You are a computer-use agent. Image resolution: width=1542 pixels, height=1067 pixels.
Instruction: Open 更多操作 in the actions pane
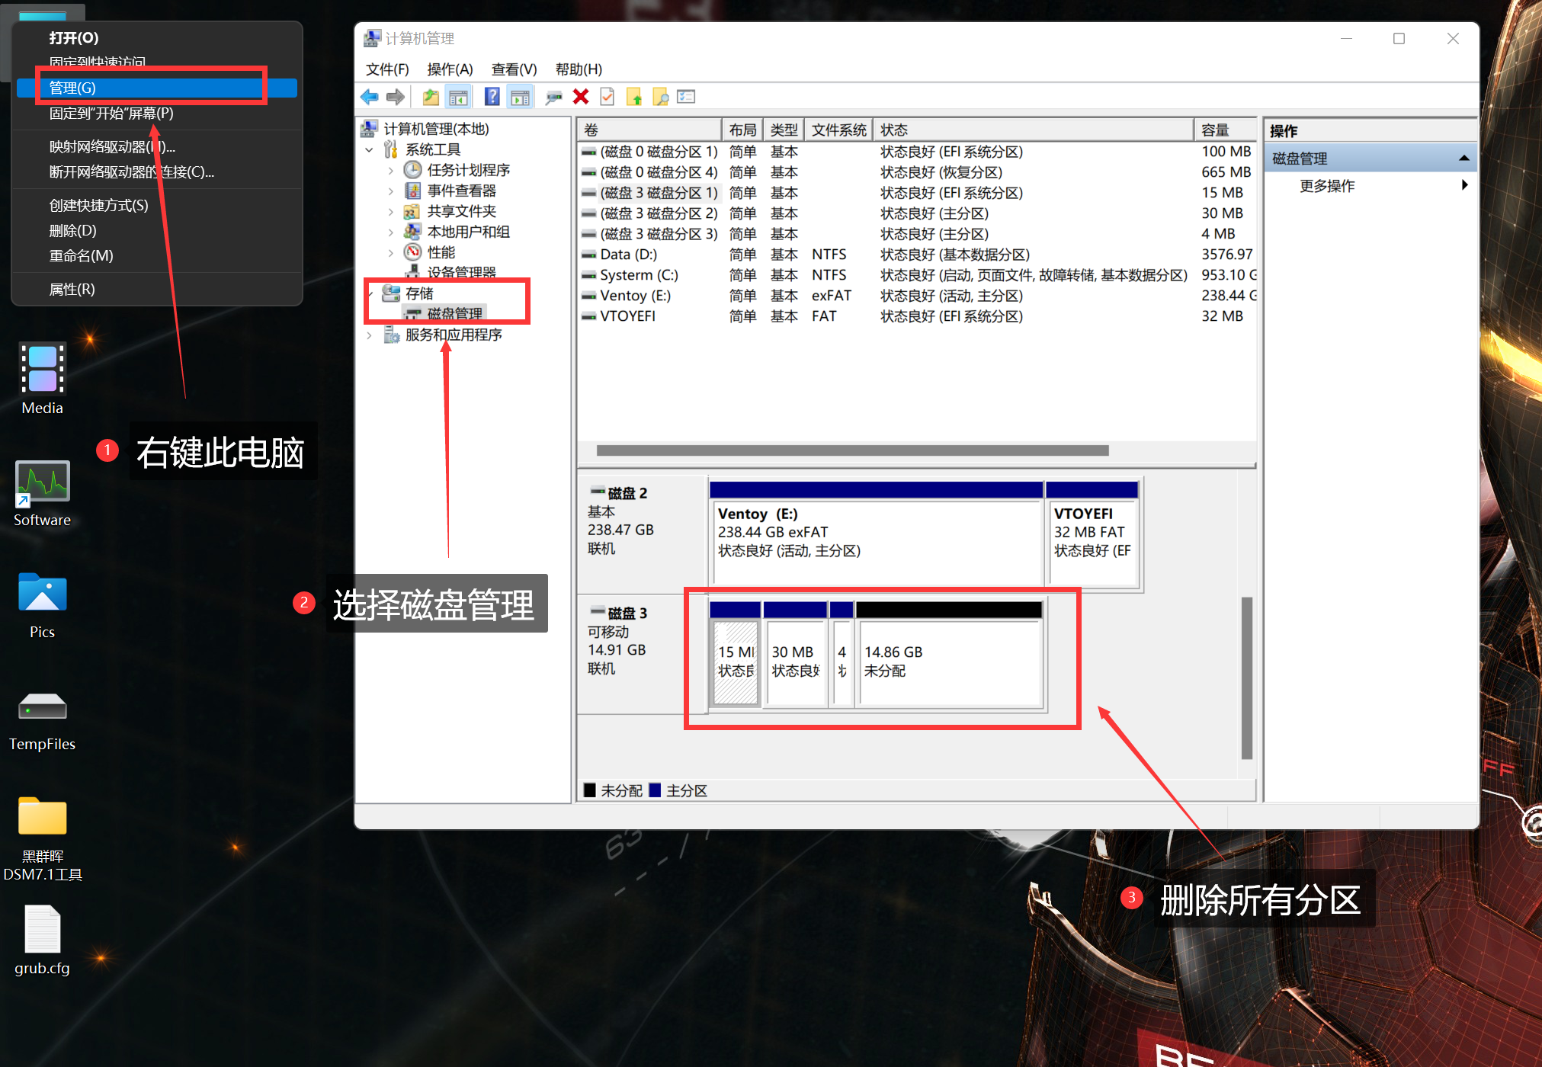(x=1327, y=186)
